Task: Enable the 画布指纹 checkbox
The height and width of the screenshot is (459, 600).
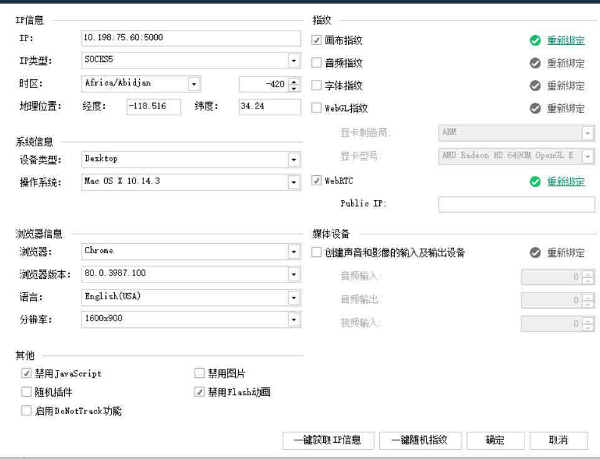Action: tap(316, 40)
